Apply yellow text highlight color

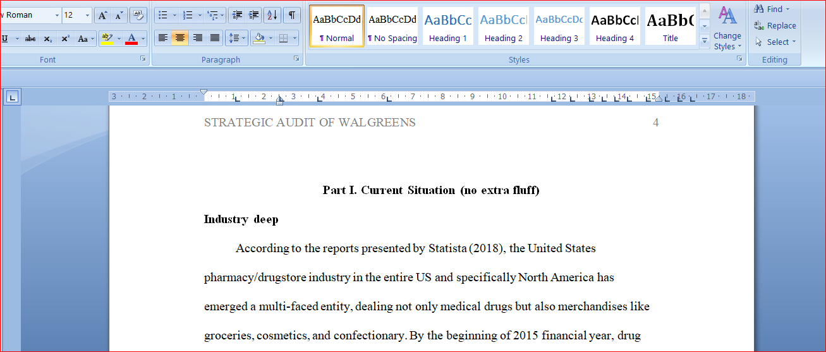click(107, 39)
